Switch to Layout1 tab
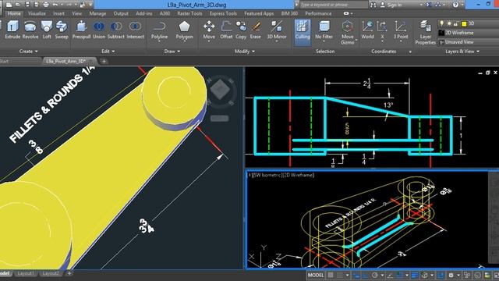The image size is (499, 281). [x=26, y=273]
